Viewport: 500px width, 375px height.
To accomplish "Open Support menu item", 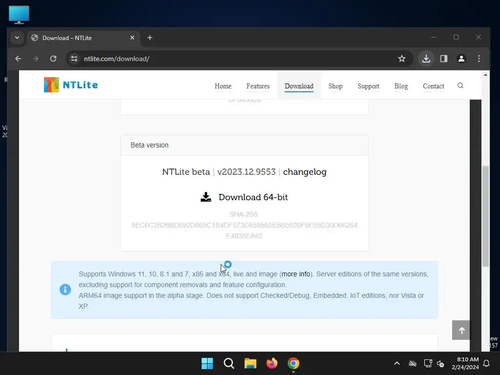I will pos(368,86).
